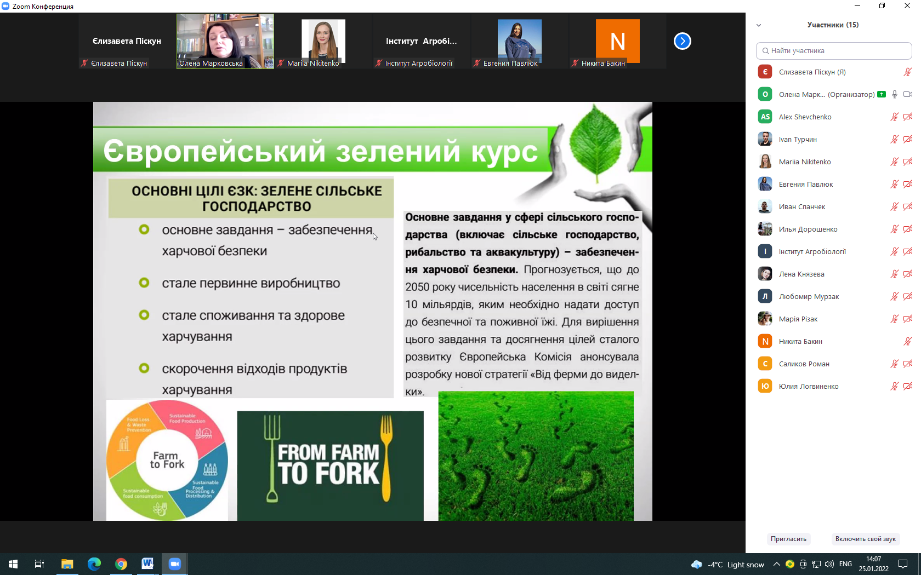This screenshot has height=575, width=921.
Task: Click the shared slide presentation area
Action: click(x=373, y=311)
